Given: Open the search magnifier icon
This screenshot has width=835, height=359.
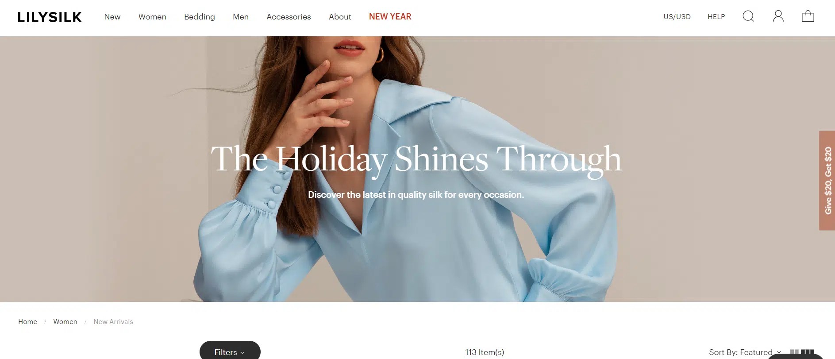Looking at the screenshot, I should 748,16.
